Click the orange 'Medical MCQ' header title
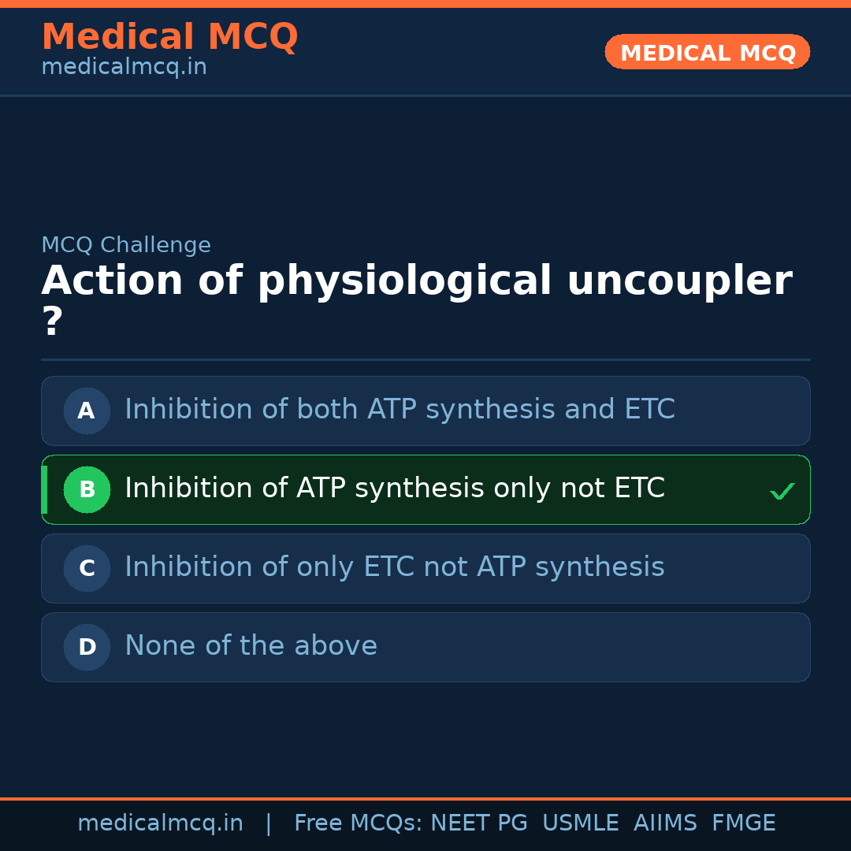The image size is (851, 851). [x=169, y=37]
